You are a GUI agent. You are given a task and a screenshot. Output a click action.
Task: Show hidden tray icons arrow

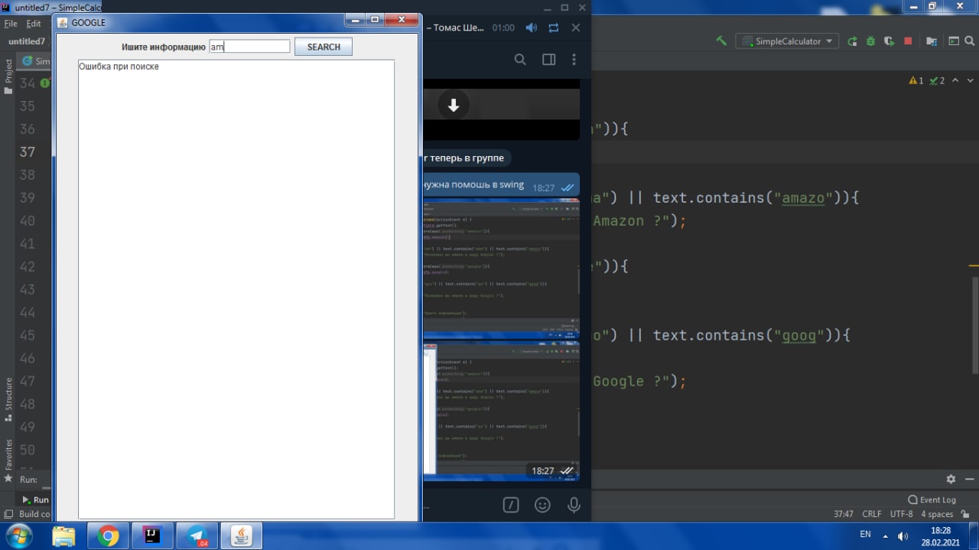pyautogui.click(x=886, y=535)
